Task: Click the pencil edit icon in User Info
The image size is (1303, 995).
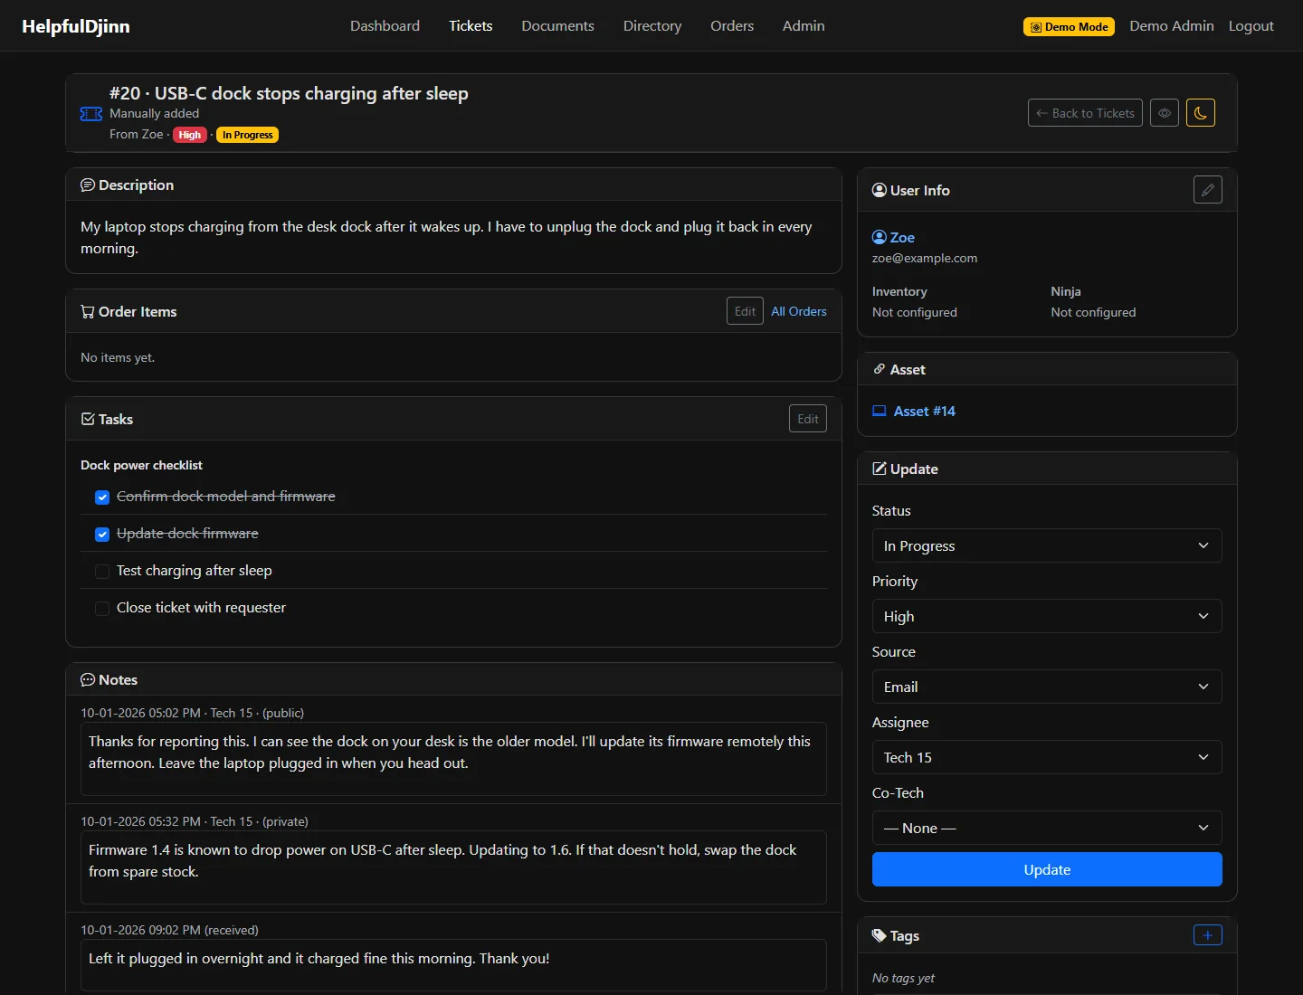Action: coord(1208,190)
